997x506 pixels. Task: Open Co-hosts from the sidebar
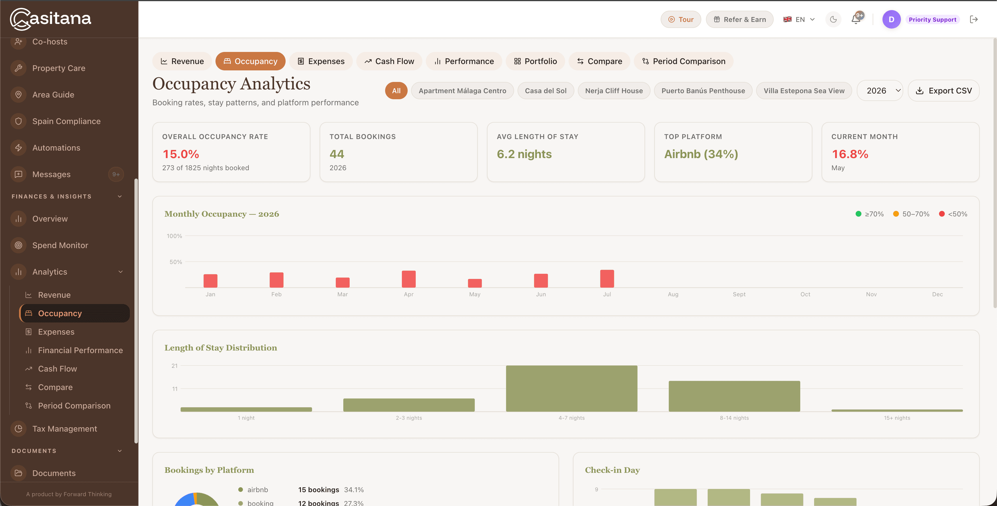(50, 42)
